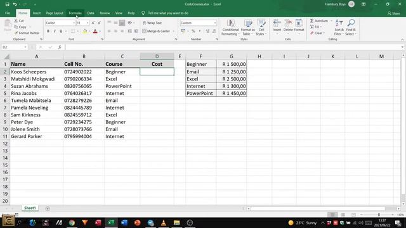The width and height of the screenshot is (406, 228).
Task: Switch to the Page Layout tab
Action: [x=55, y=13]
